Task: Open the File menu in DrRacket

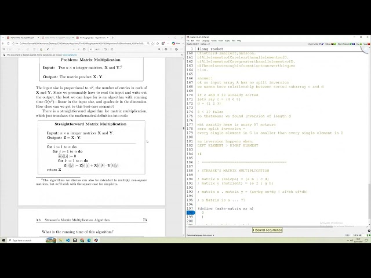Action: pyautogui.click(x=188, y=41)
